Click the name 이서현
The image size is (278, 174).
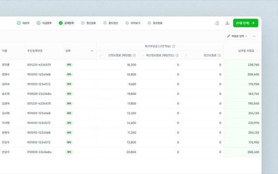click(x=6, y=123)
